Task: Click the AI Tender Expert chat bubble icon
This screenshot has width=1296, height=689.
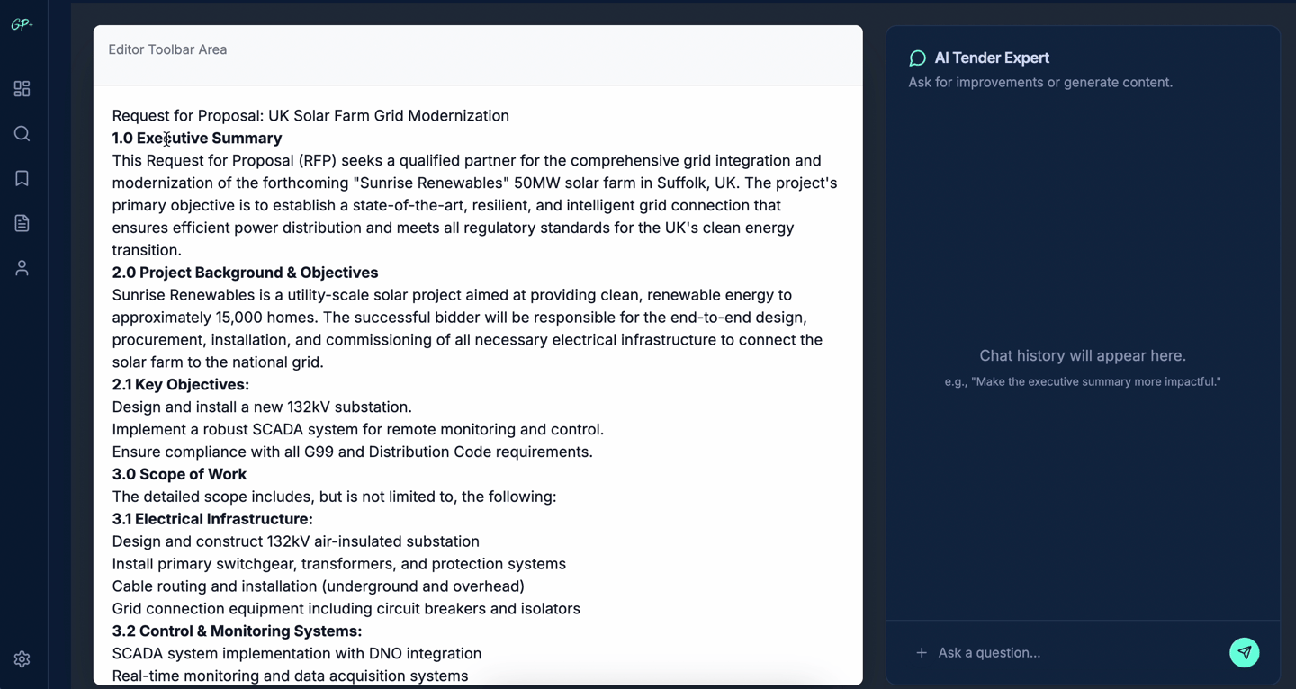Action: [x=917, y=58]
